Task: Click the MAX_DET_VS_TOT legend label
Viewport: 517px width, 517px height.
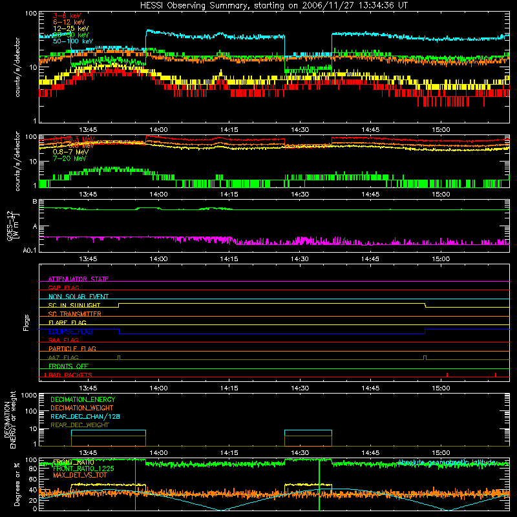Action: tap(79, 475)
